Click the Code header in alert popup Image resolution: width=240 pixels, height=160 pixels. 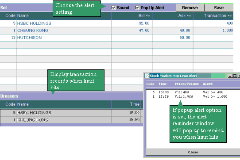(x=150, y=84)
